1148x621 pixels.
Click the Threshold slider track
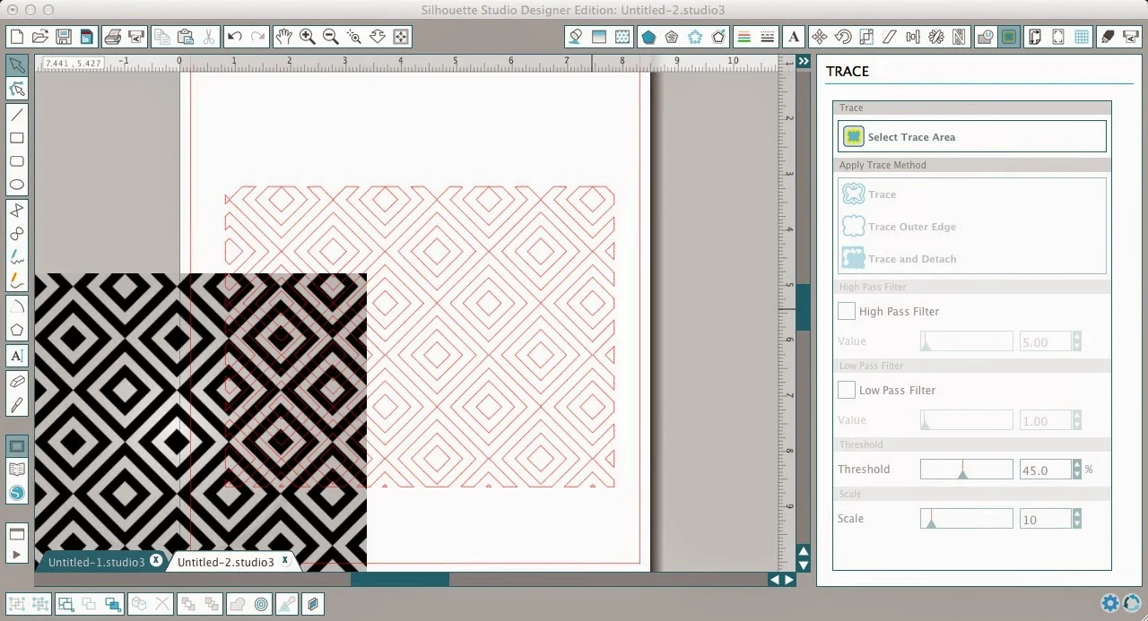tap(966, 468)
